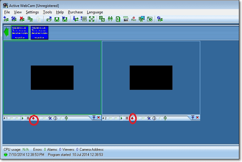Click the full screen expand arrows toolbar icon
The width and height of the screenshot is (242, 162).
pyautogui.click(x=92, y=19)
